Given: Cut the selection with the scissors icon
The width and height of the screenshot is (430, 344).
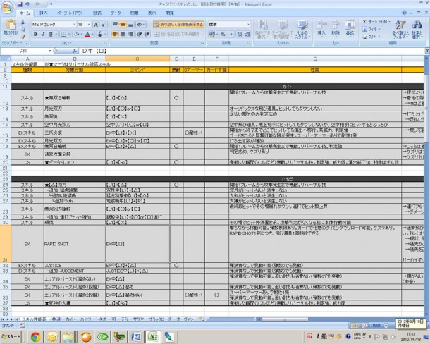Looking at the screenshot, I should tap(23, 23).
